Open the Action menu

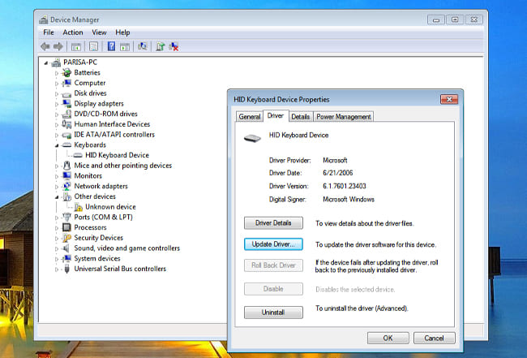point(73,32)
